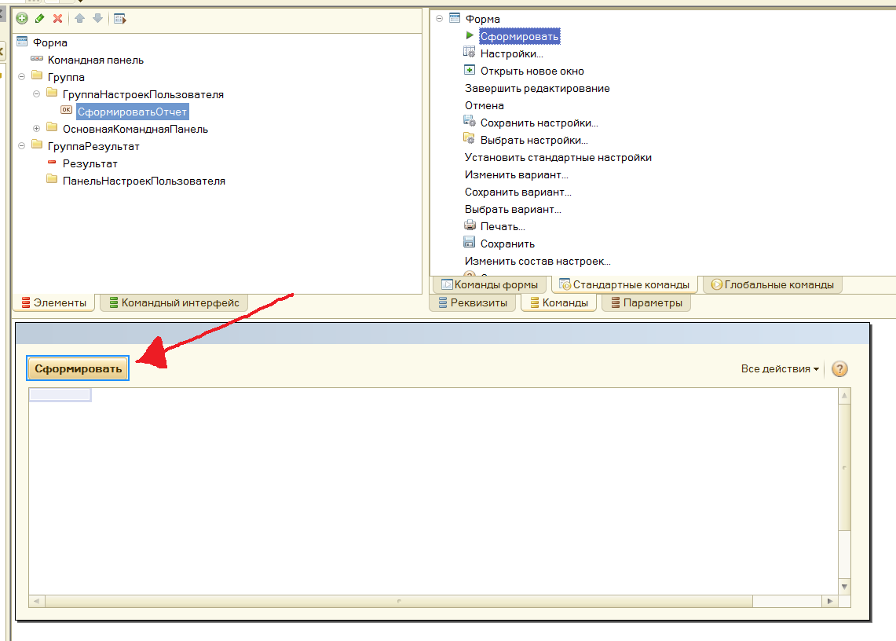Click the green Add element icon
Screen dimensions: 896x641
click(x=22, y=19)
